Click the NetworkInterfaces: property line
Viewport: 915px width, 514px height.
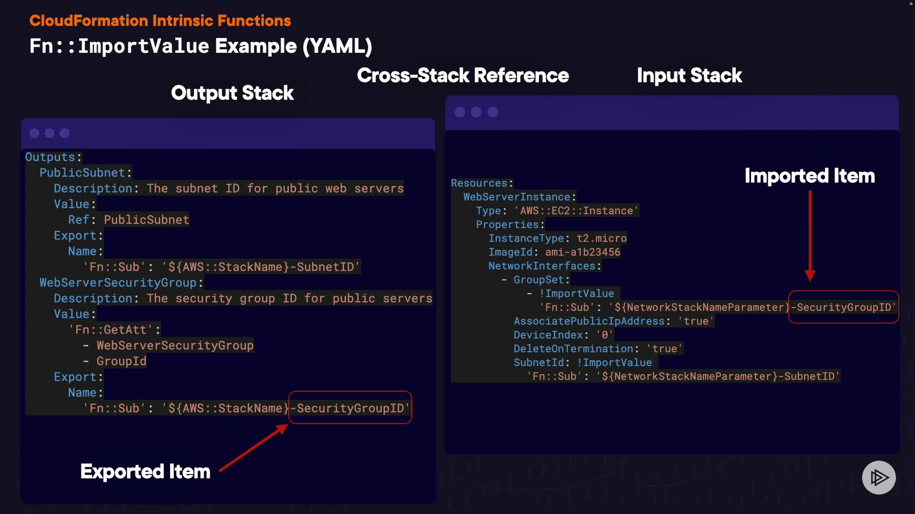(x=544, y=266)
